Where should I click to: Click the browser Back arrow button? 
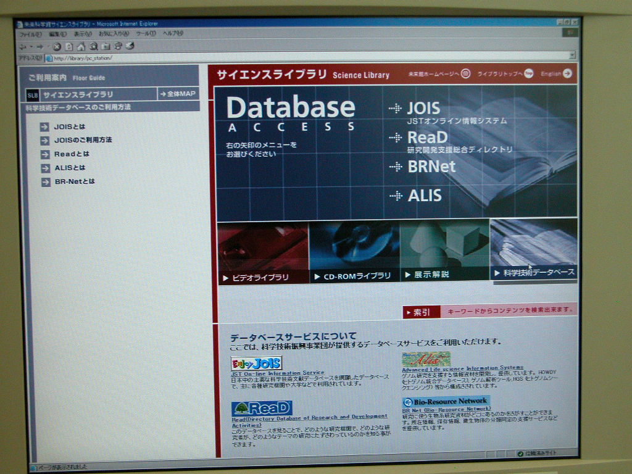pyautogui.click(x=23, y=47)
